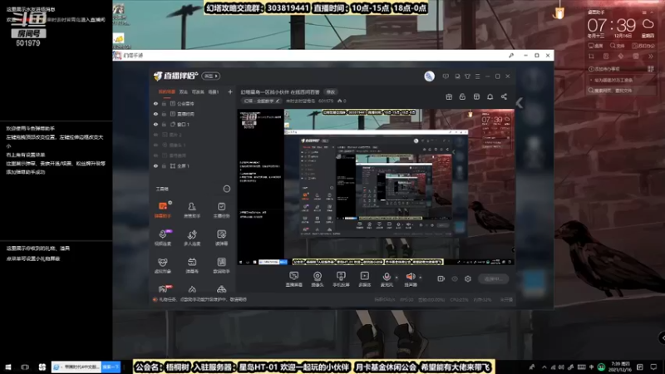
Task: Mute the 麦克风 microphone
Action: tap(387, 279)
